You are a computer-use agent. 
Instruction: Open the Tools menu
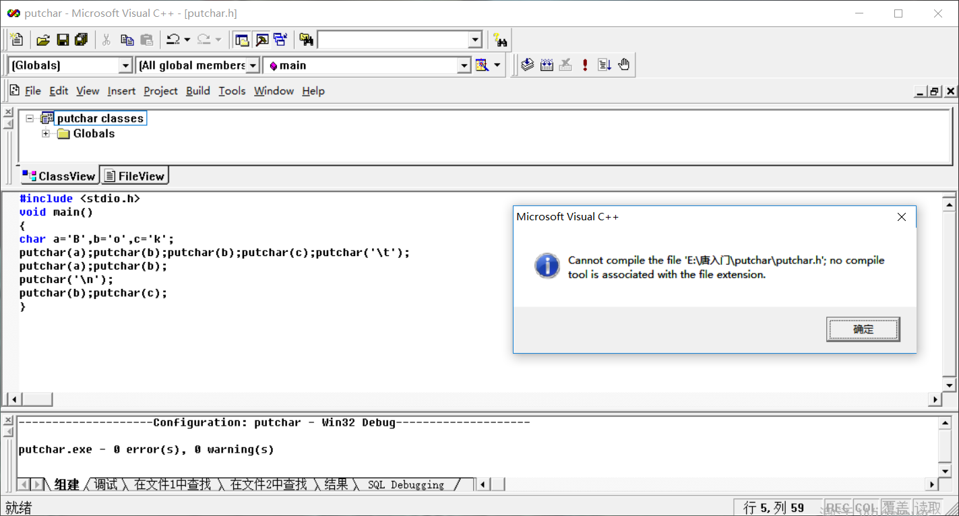(x=232, y=91)
